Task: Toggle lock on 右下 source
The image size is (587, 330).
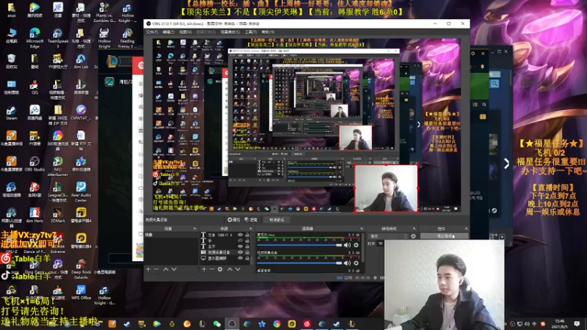Action: pyautogui.click(x=247, y=246)
